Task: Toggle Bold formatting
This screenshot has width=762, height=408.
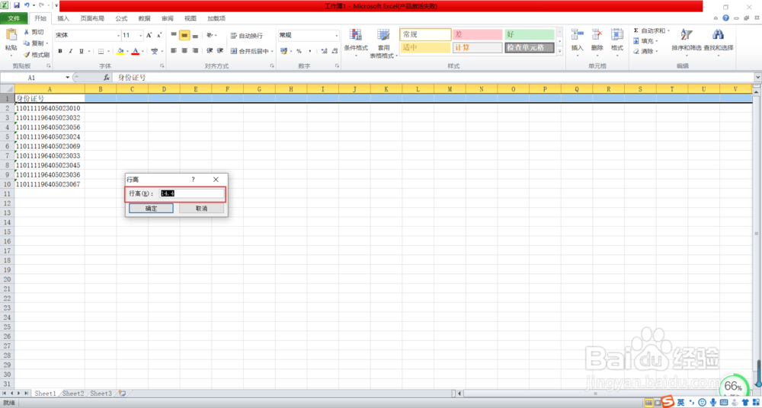Action: click(60, 51)
